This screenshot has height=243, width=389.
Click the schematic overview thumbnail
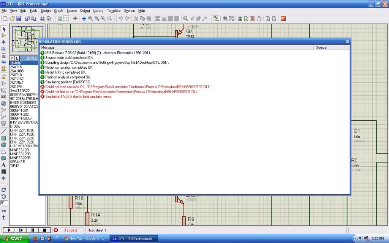point(27,39)
